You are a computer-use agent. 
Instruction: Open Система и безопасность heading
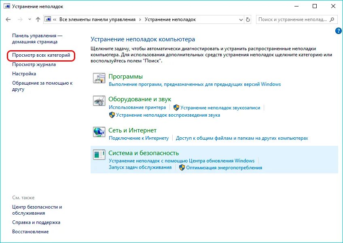[144, 153]
